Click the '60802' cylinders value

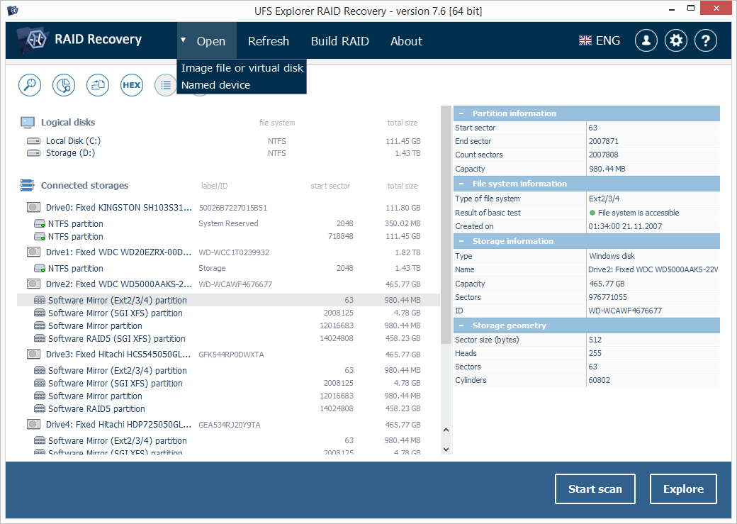(600, 380)
